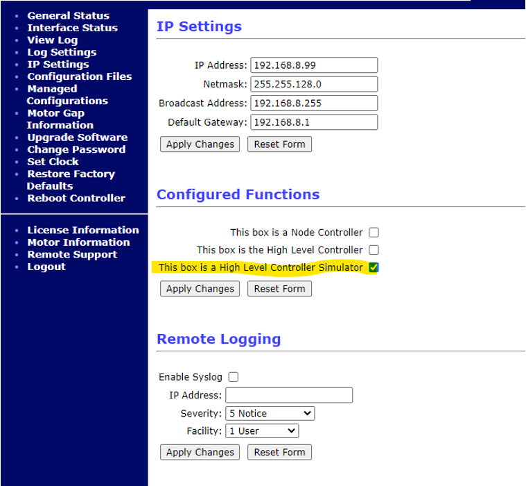Image resolution: width=526 pixels, height=486 pixels.
Task: Apply Changes under IP Settings
Action: pos(200,144)
